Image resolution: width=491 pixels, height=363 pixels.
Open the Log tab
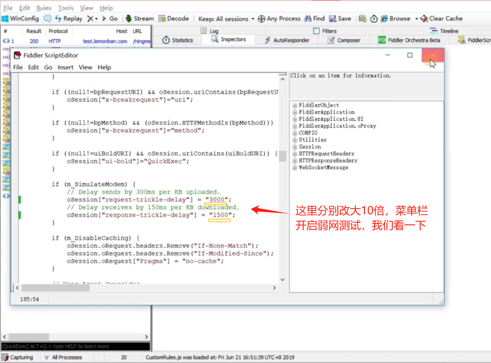[210, 31]
